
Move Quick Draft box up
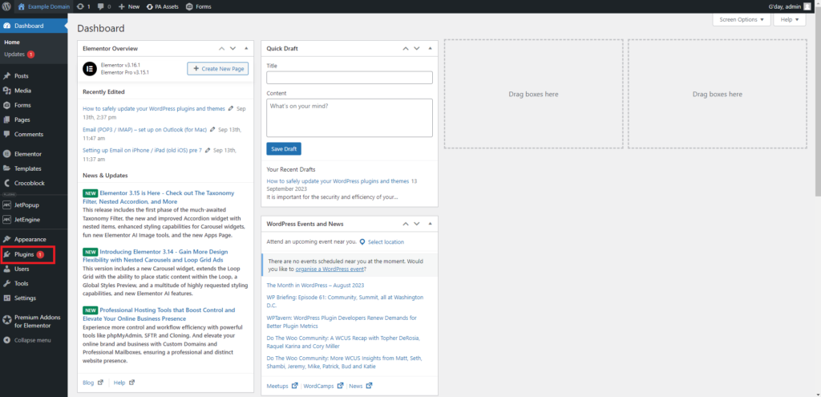pyautogui.click(x=405, y=48)
